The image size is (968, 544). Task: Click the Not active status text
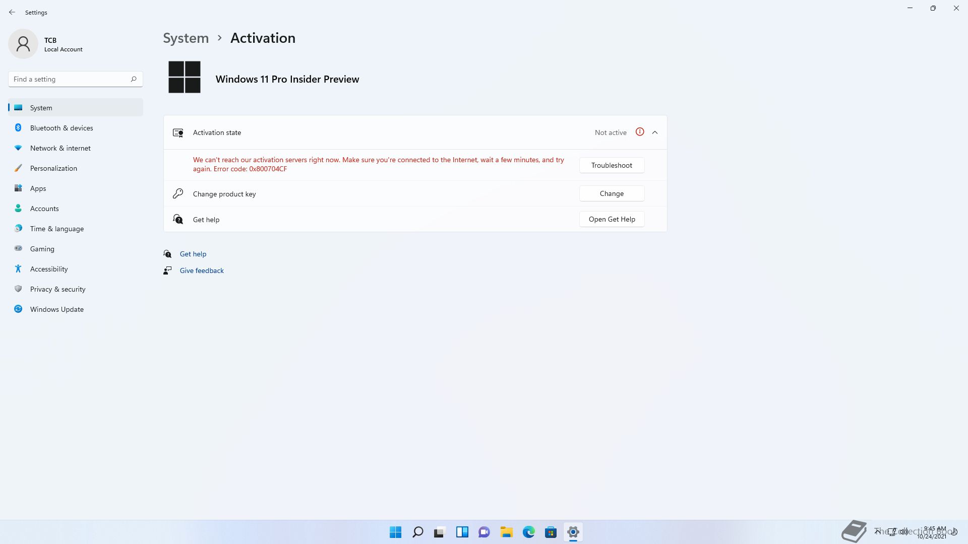click(611, 132)
